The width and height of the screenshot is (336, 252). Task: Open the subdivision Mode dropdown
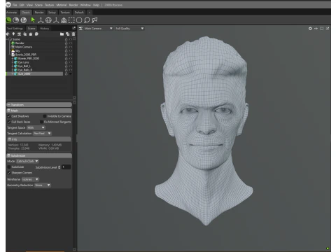27,161
